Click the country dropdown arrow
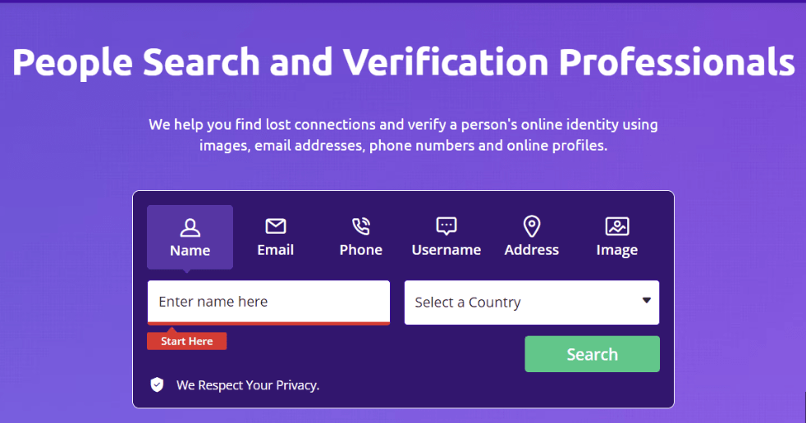Image resolution: width=806 pixels, height=423 pixels. 647,300
